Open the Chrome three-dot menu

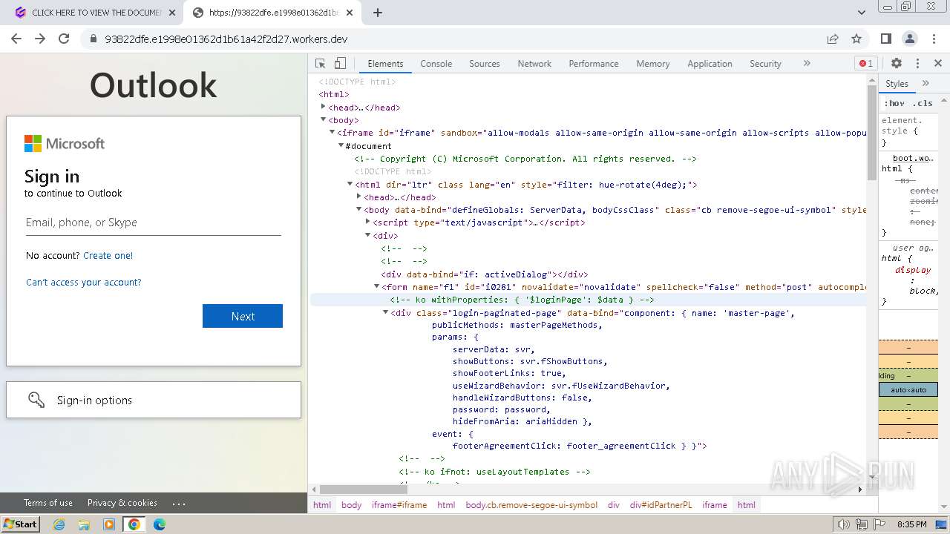point(934,39)
